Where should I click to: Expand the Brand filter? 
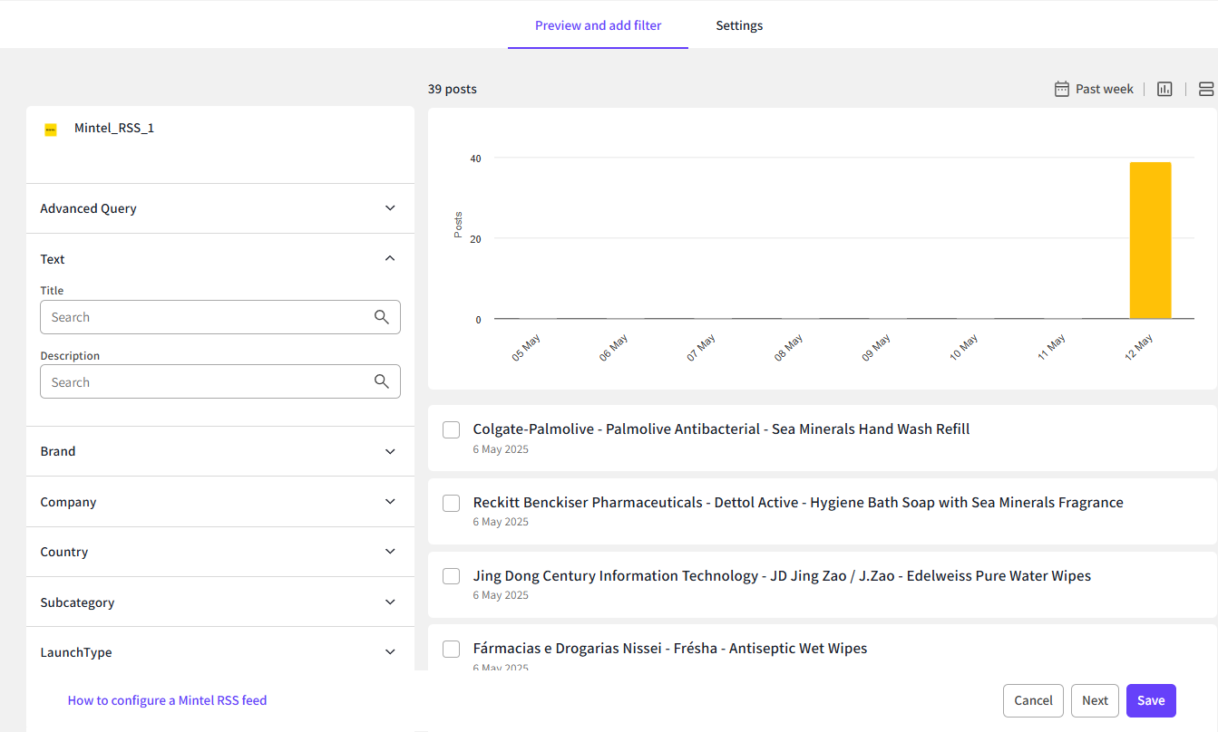coord(390,451)
